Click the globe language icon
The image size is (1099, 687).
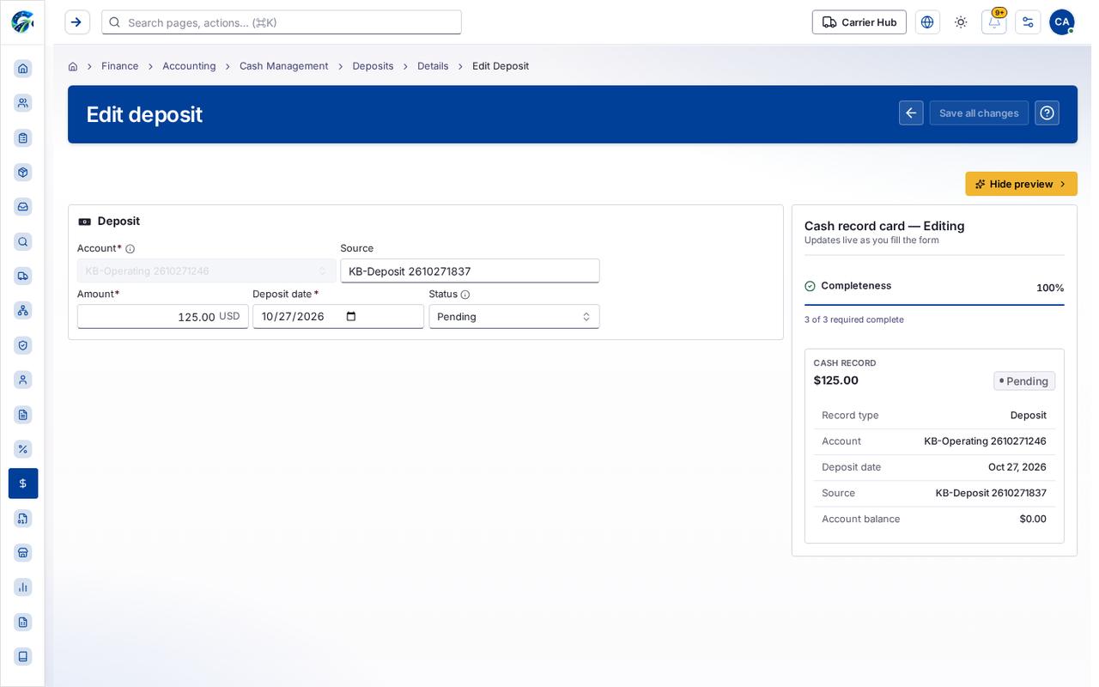pos(927,22)
